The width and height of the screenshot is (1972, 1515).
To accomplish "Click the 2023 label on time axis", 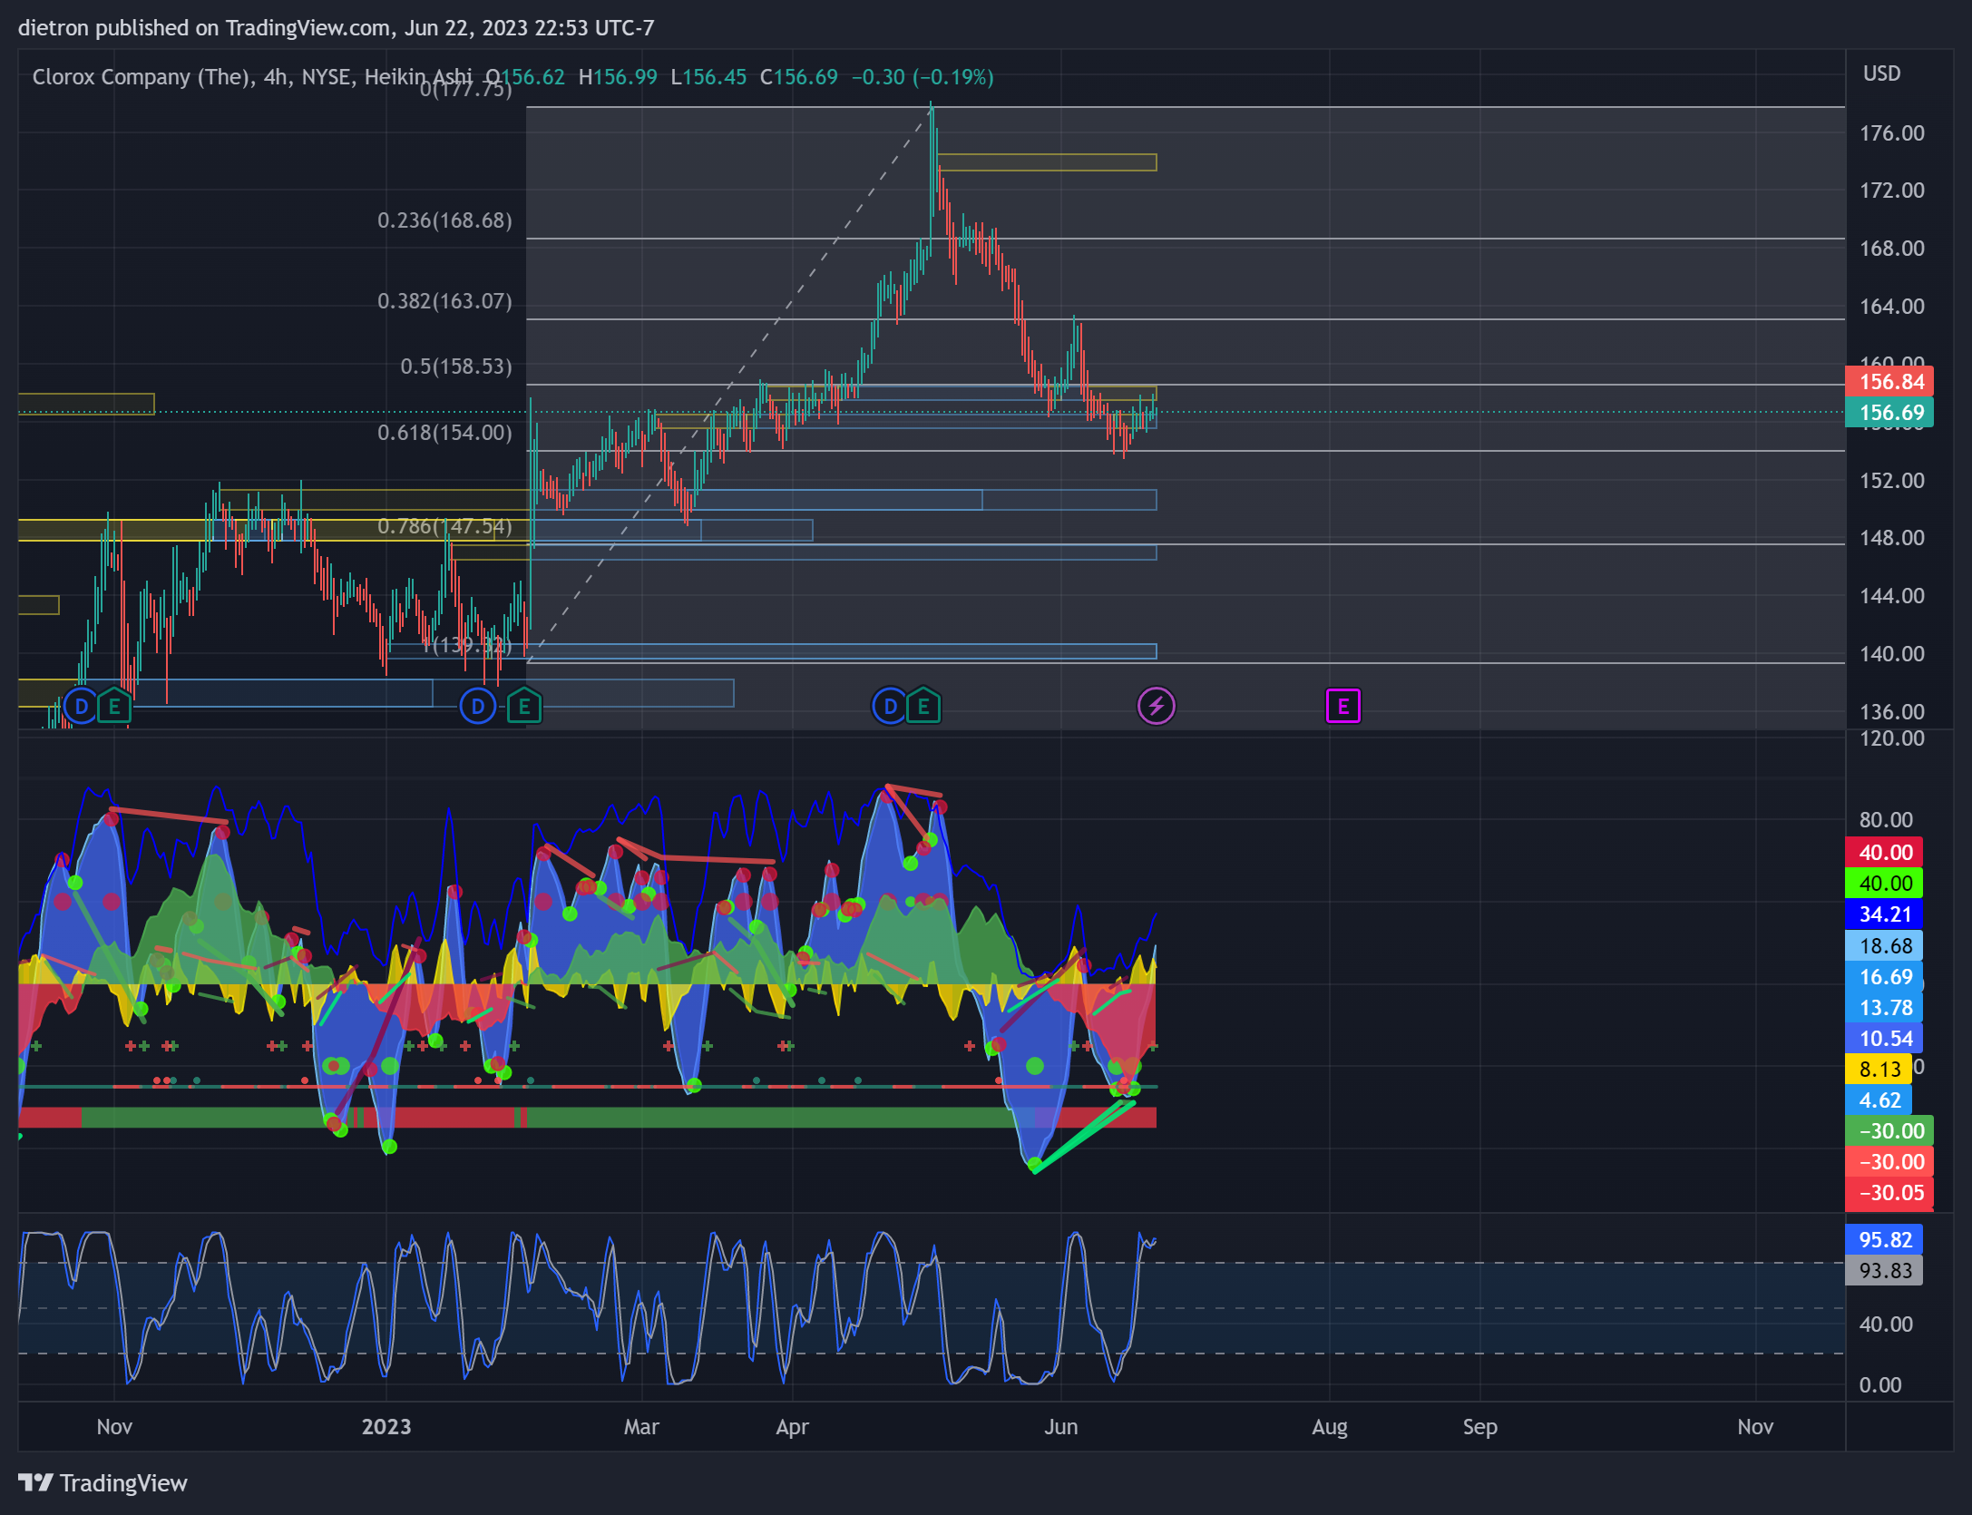I will point(386,1427).
